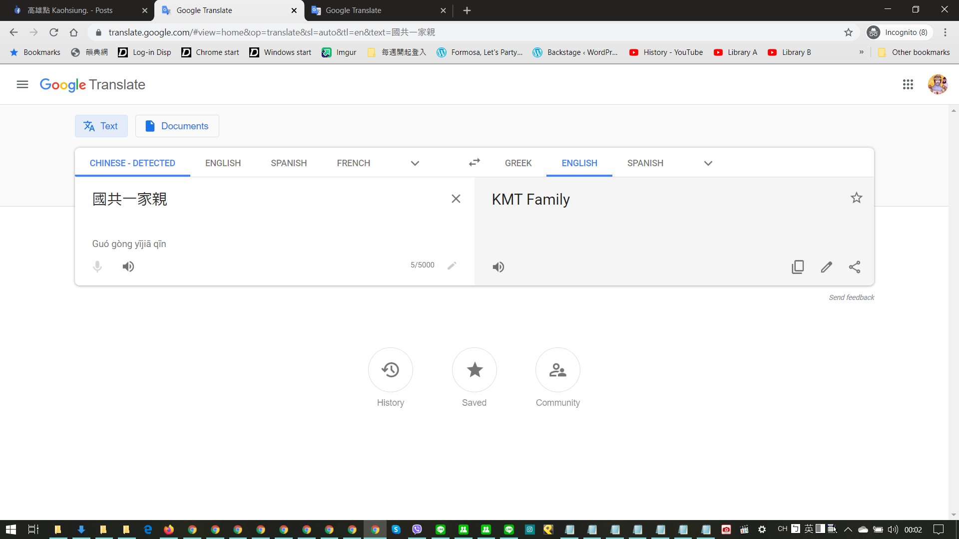Swap source and target languages

[474, 163]
